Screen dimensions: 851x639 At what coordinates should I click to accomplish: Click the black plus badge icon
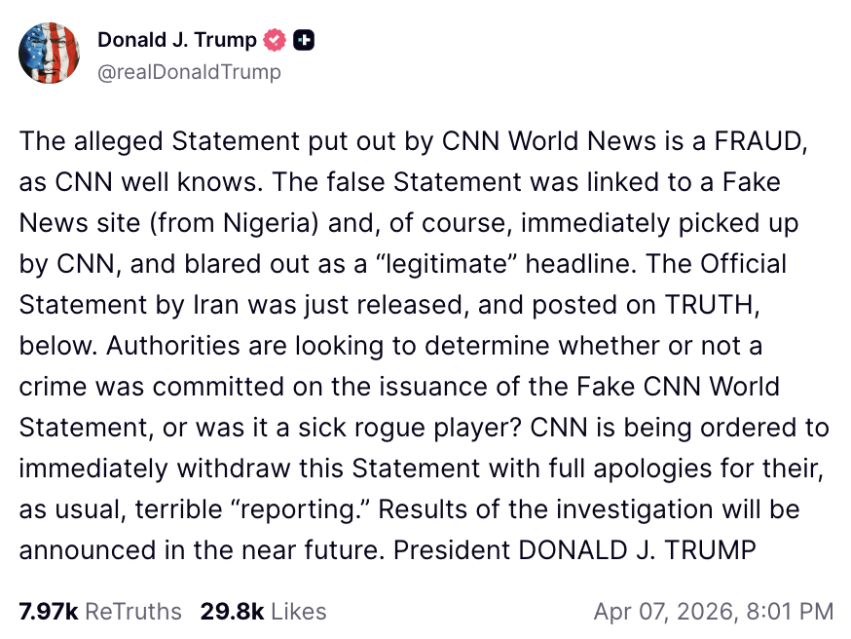pyautogui.click(x=305, y=41)
